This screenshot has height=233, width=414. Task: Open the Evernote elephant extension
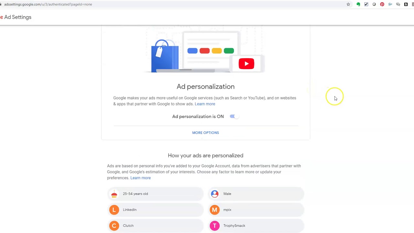[358, 4]
